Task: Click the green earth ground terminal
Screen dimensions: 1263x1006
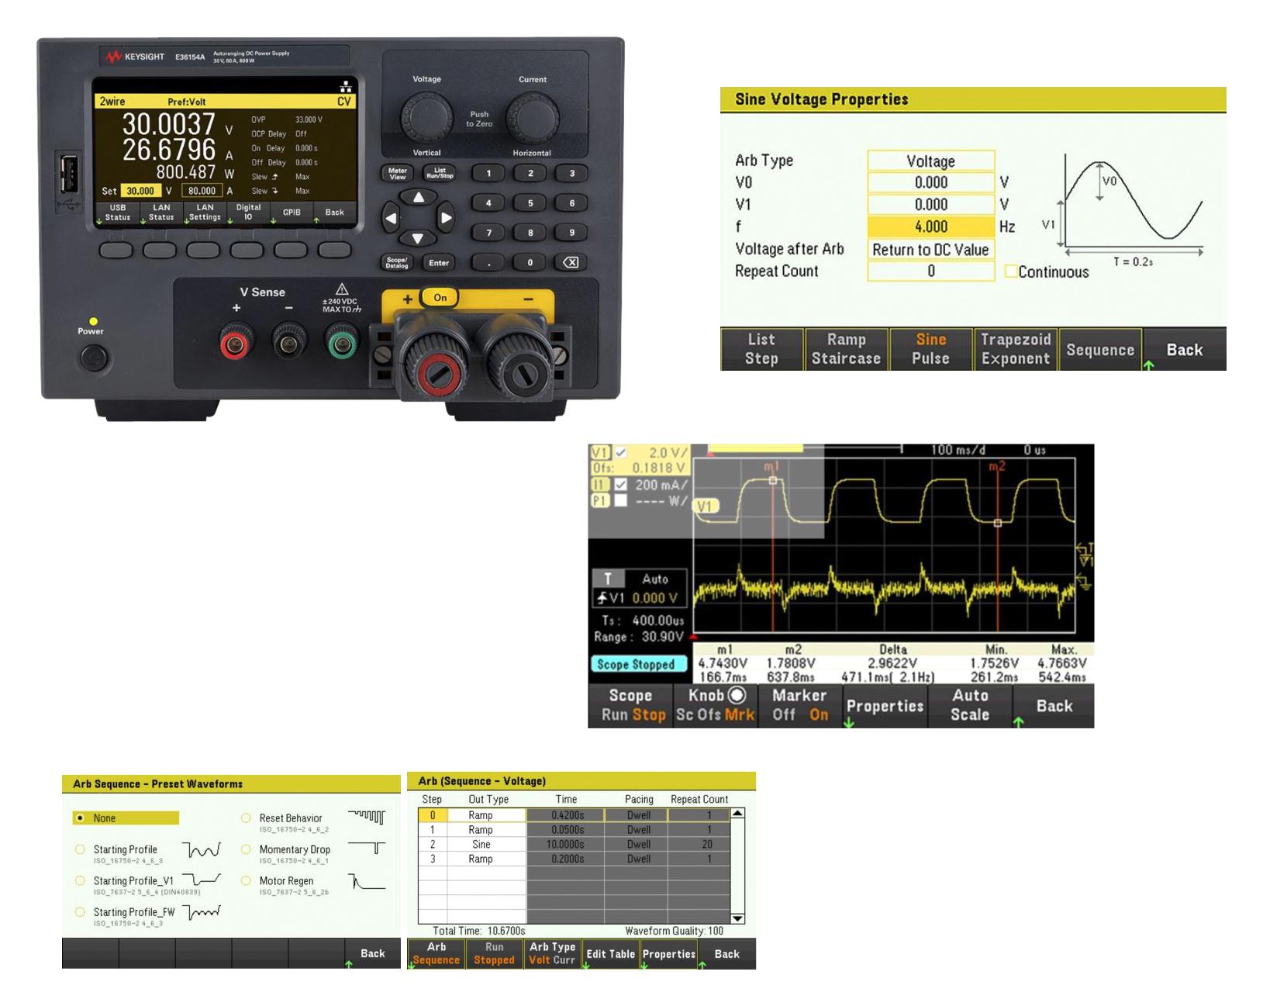Action: coord(341,342)
